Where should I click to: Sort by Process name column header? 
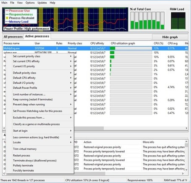tap(11, 43)
